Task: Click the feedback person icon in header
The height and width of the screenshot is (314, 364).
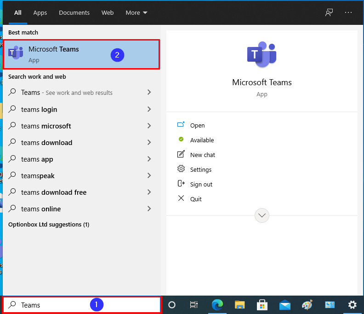Action: click(329, 12)
